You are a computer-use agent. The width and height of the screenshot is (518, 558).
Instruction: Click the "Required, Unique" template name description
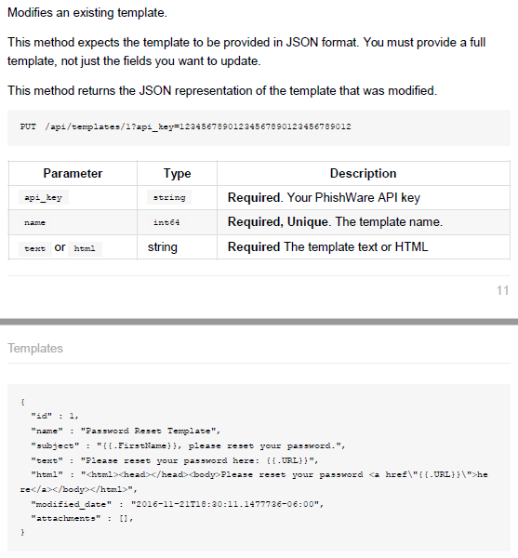(335, 222)
